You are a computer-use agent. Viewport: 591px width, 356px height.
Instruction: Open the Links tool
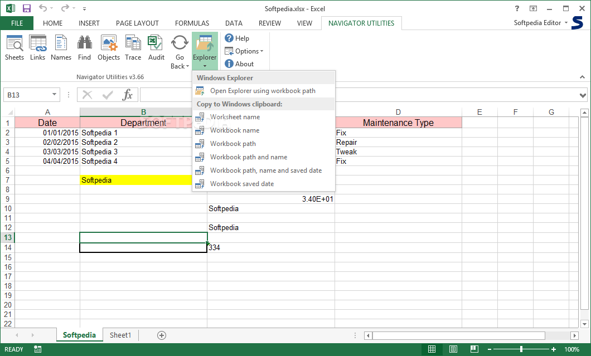pos(38,47)
